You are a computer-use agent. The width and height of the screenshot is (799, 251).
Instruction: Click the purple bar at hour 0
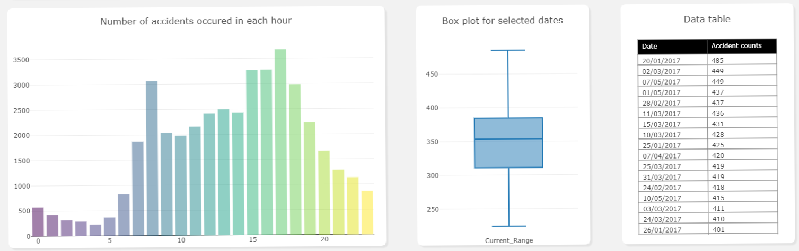pyautogui.click(x=38, y=221)
